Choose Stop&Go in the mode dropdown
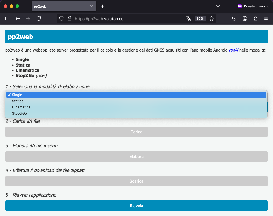This screenshot has height=216, width=273. (136, 113)
